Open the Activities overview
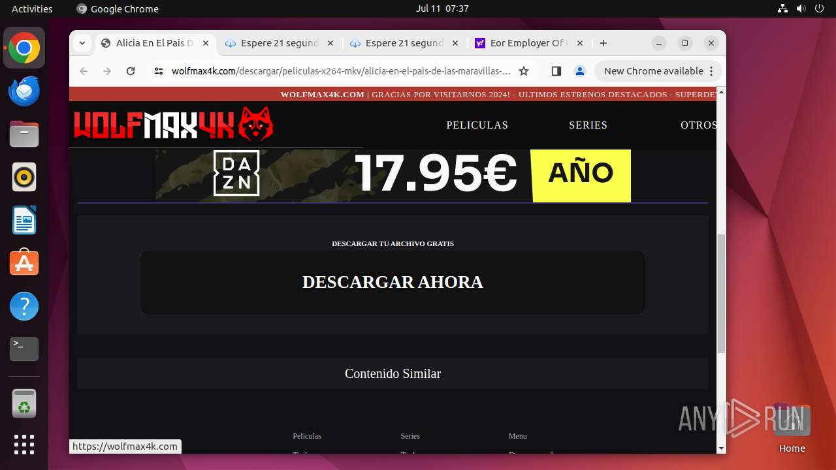 [32, 8]
